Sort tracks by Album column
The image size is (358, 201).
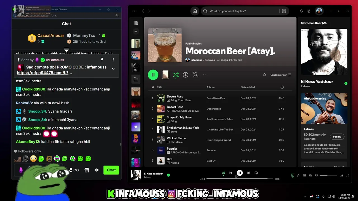tap(211, 87)
